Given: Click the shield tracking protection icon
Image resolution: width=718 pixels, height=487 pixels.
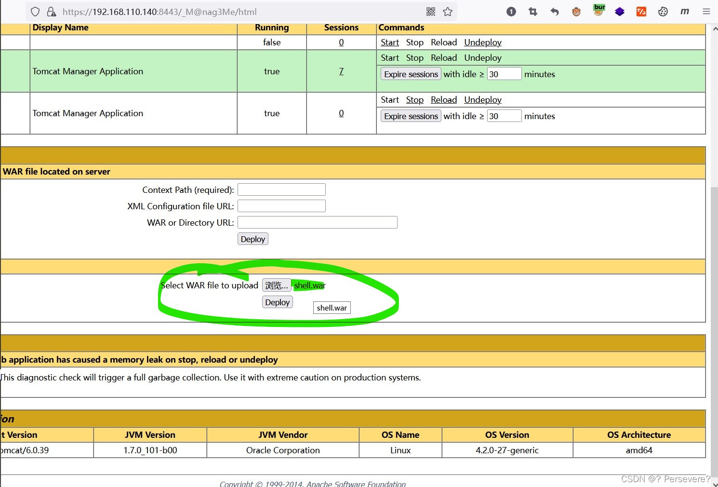Looking at the screenshot, I should pyautogui.click(x=35, y=12).
